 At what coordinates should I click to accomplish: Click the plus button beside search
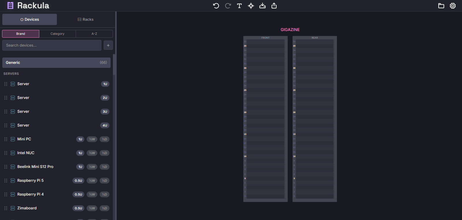tap(108, 45)
